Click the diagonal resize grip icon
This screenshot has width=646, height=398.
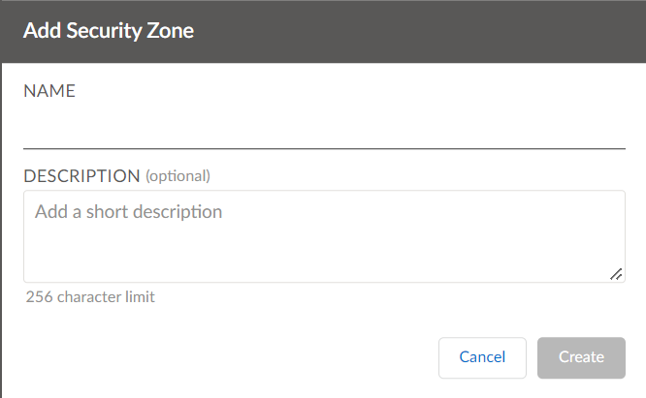click(616, 274)
